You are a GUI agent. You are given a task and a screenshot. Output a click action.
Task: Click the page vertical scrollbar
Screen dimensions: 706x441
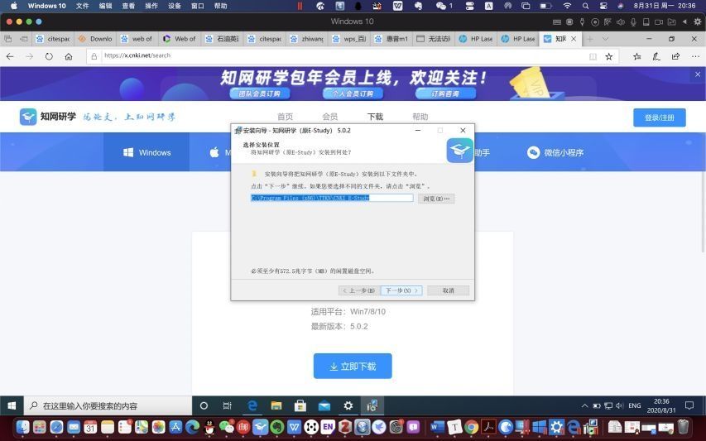pos(703,212)
